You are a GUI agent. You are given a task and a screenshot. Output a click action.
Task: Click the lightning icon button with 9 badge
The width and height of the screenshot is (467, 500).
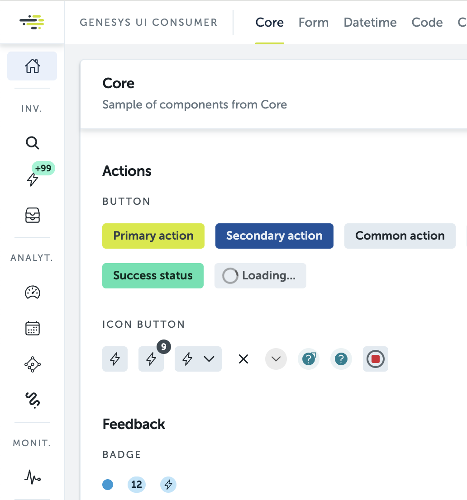coord(151,359)
